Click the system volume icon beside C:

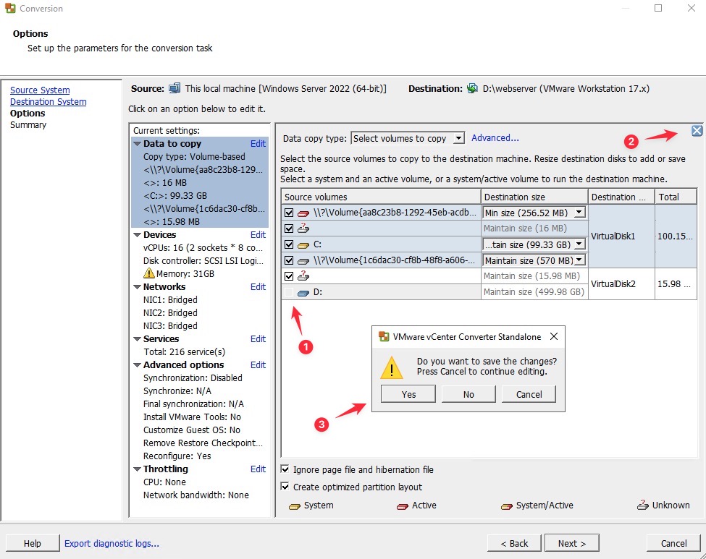(x=303, y=245)
